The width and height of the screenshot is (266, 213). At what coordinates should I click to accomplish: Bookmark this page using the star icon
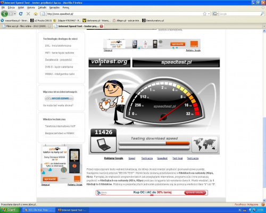(x=205, y=14)
